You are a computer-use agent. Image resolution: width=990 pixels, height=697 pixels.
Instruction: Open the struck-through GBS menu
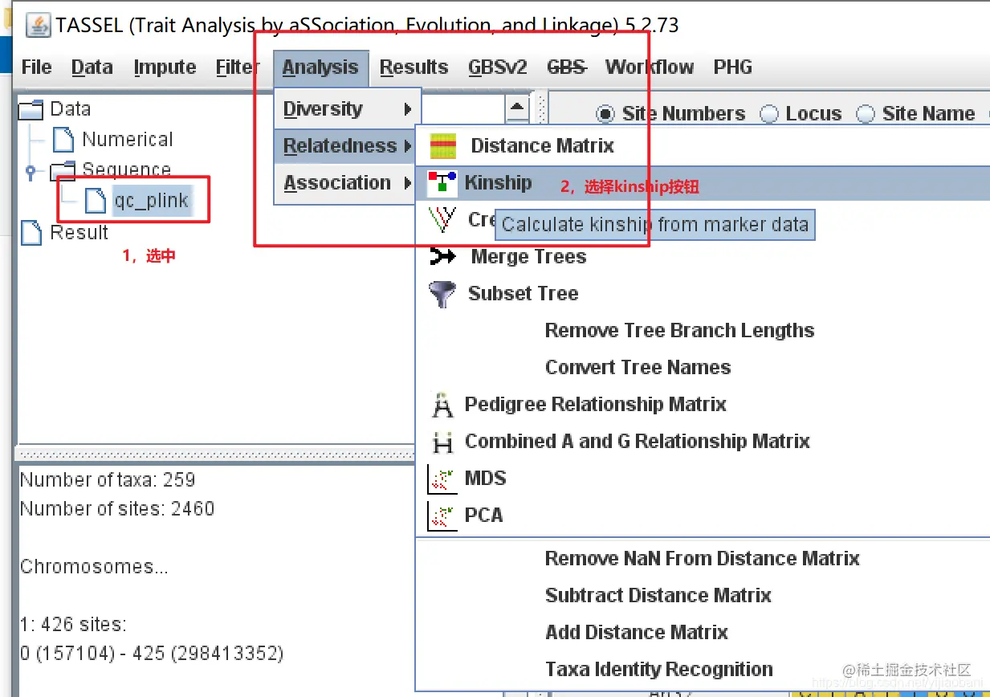pyautogui.click(x=567, y=67)
